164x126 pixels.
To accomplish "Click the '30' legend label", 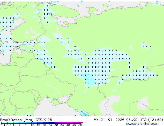I will pyautogui.click(x=56, y=125).
